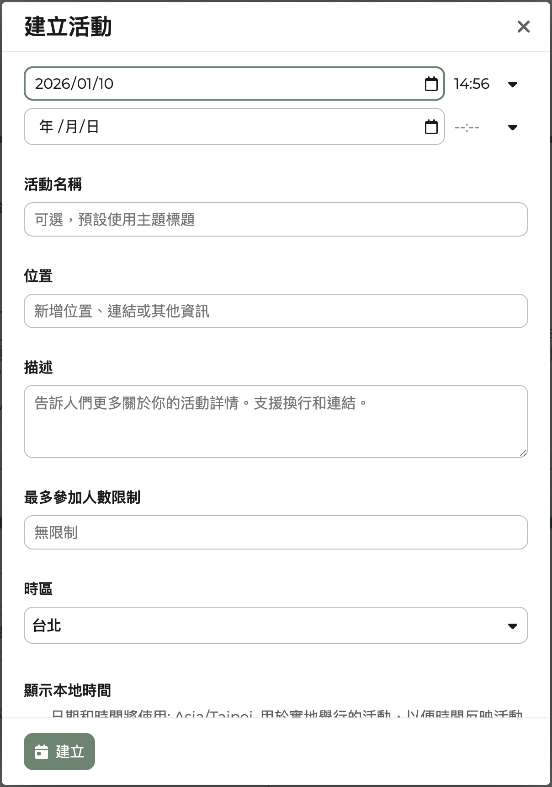552x787 pixels.
Task: Select the day 10 in start date
Action: click(106, 84)
